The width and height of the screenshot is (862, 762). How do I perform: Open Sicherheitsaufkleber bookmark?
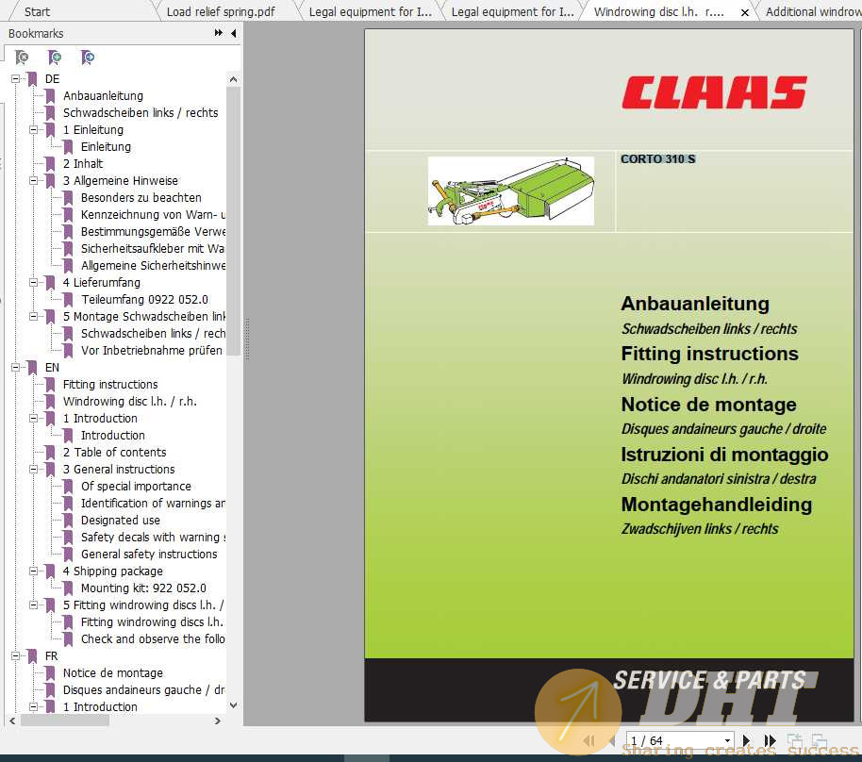[x=152, y=249]
